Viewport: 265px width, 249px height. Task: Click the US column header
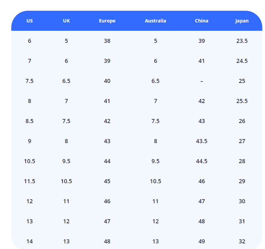pos(30,21)
